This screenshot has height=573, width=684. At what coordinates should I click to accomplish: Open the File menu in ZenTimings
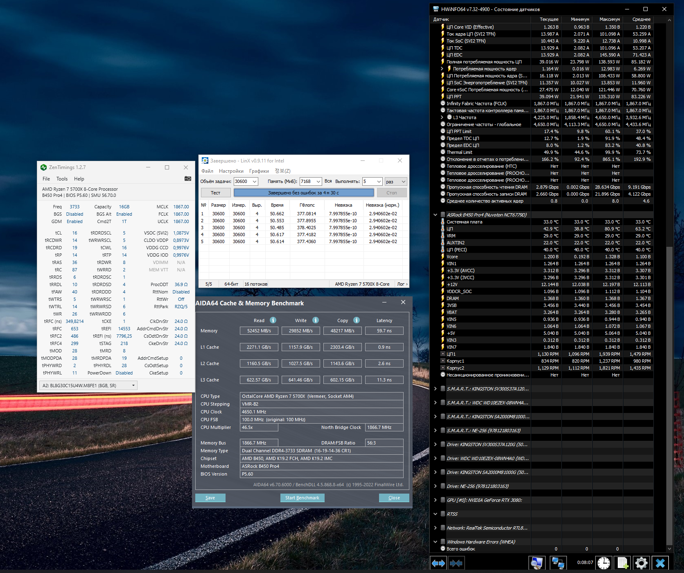coord(46,179)
